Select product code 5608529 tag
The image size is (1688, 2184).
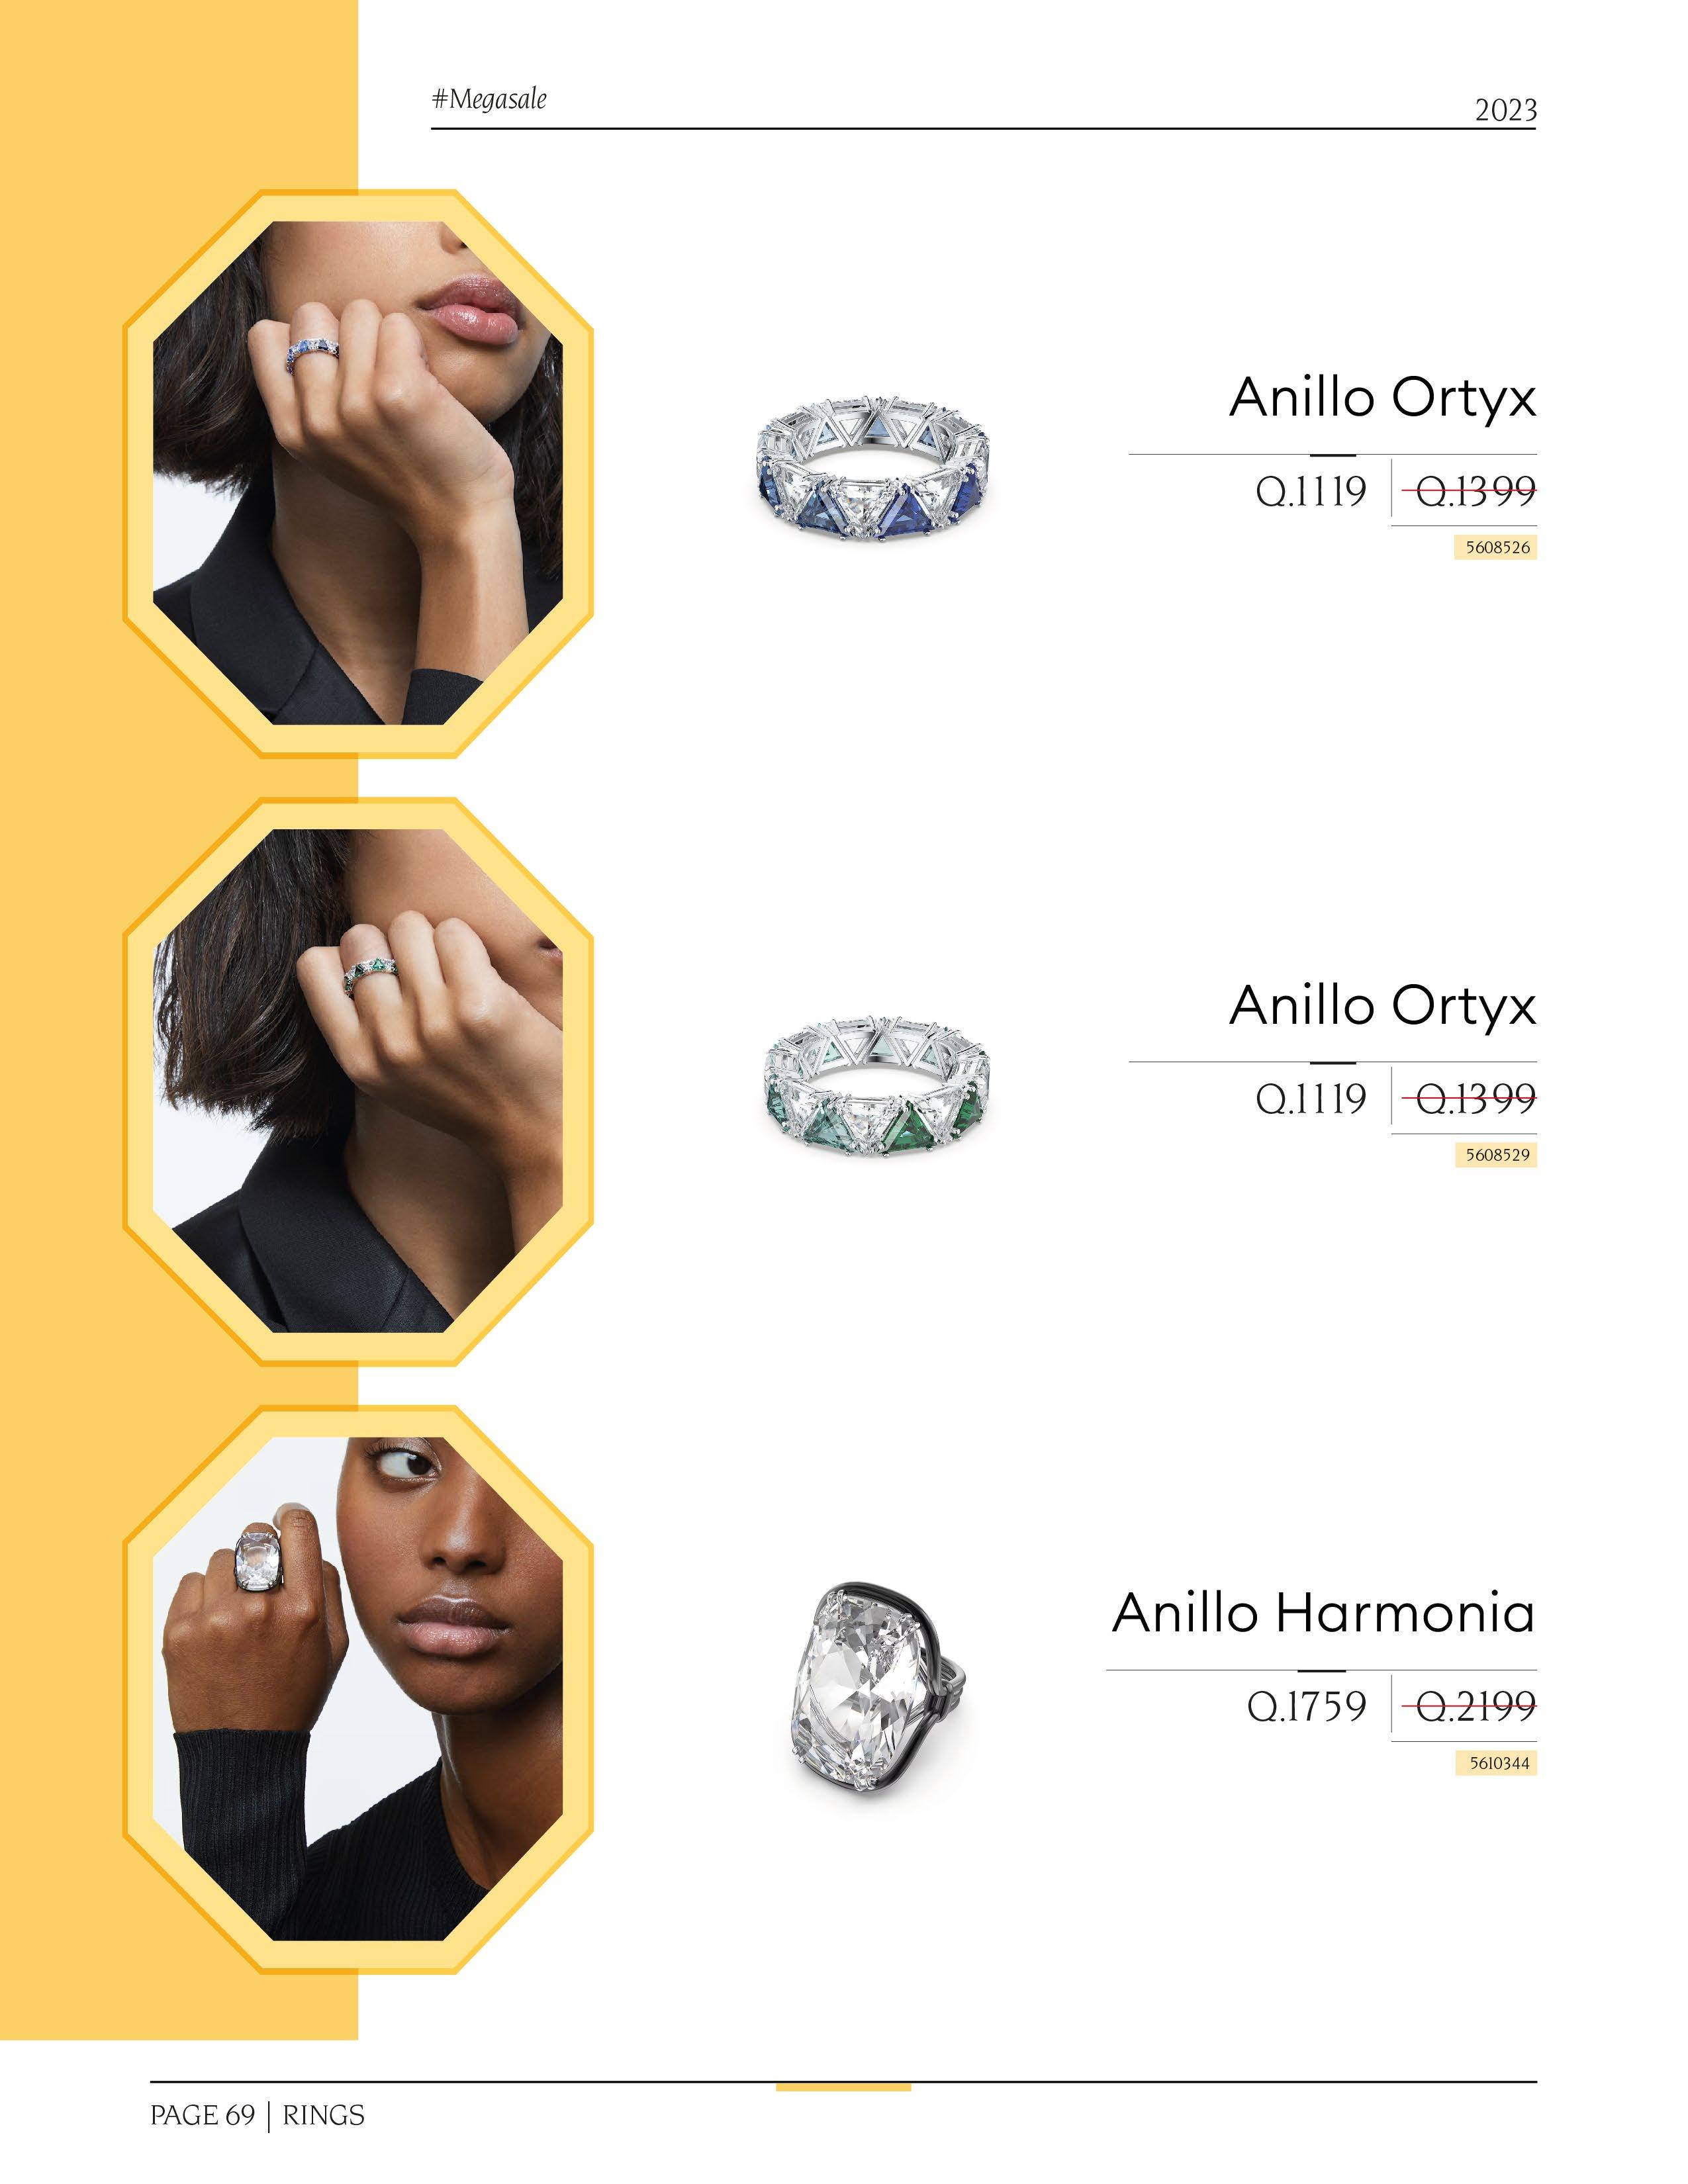(x=1495, y=1155)
